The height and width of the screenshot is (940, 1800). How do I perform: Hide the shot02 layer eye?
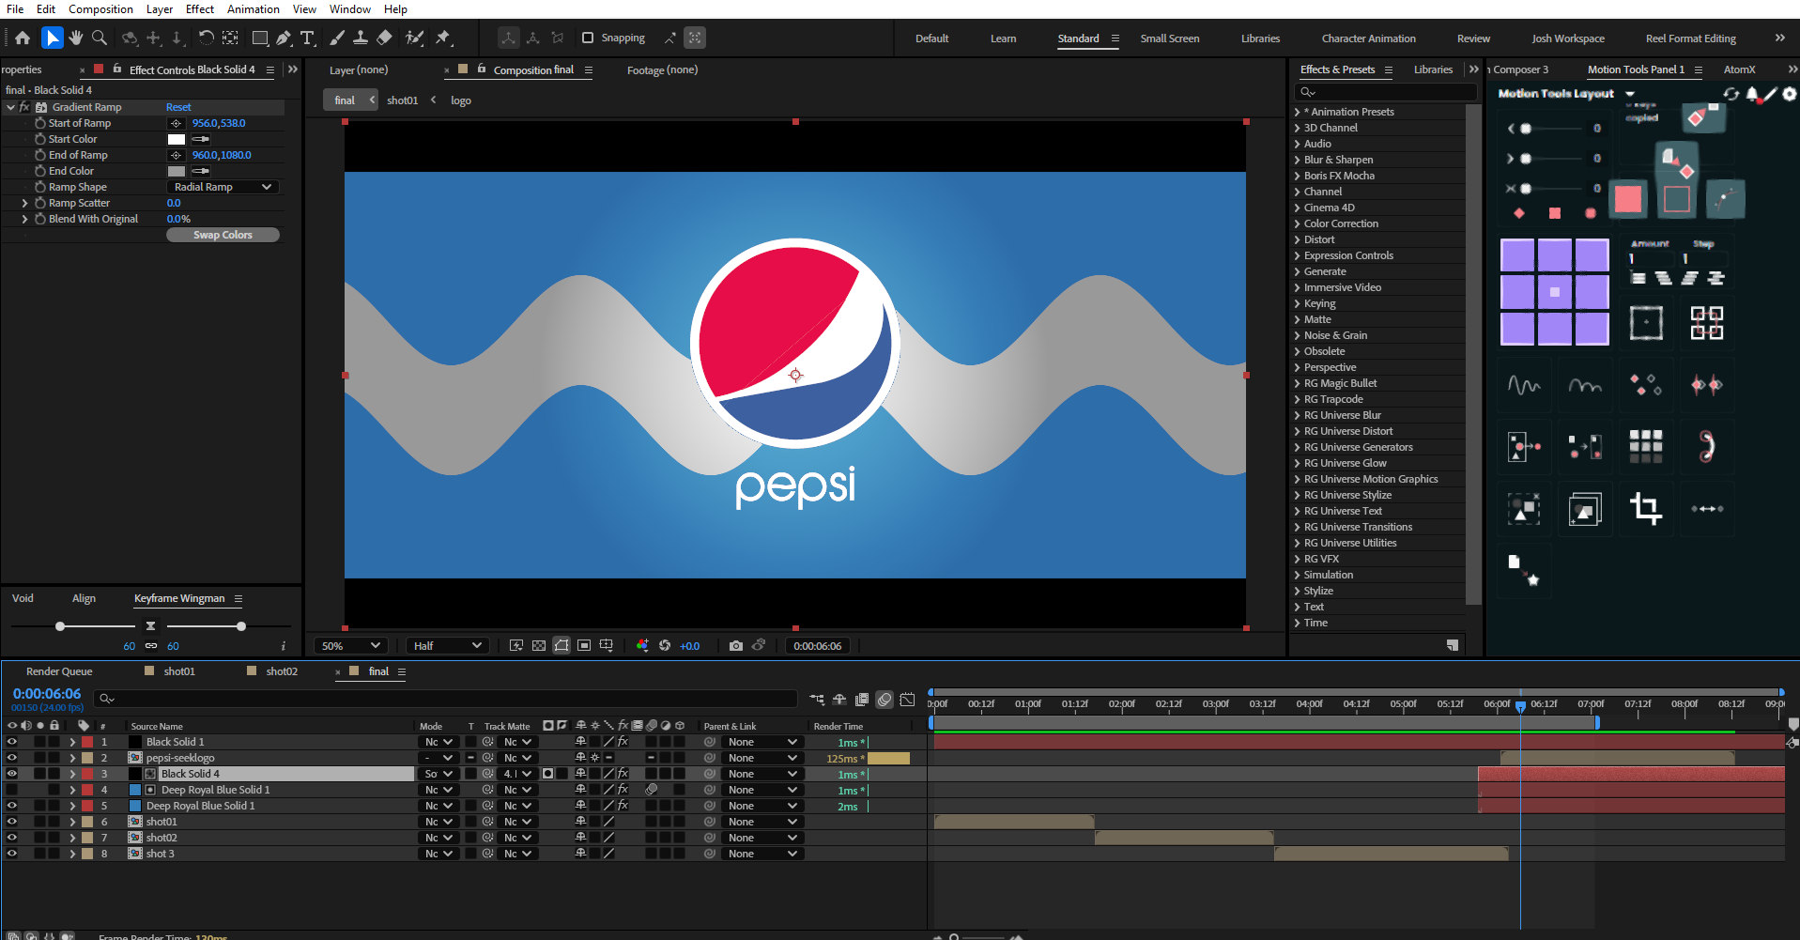click(12, 838)
